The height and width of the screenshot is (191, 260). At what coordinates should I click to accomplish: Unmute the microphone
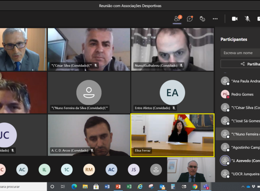[x=247, y=19]
